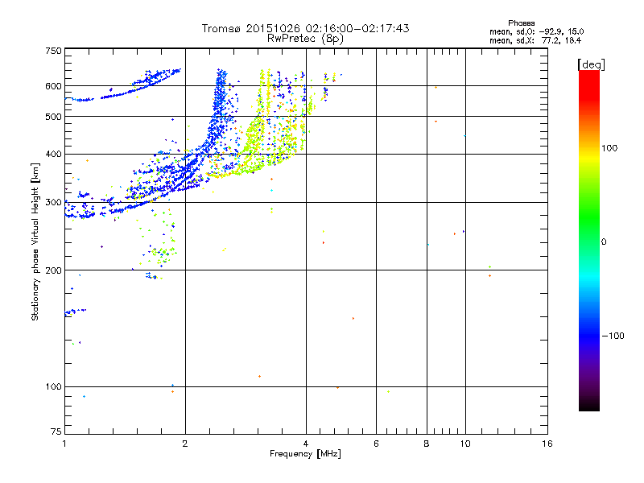The image size is (644, 483).
Task: Click the colorbar '0' tick label
Action: [604, 242]
